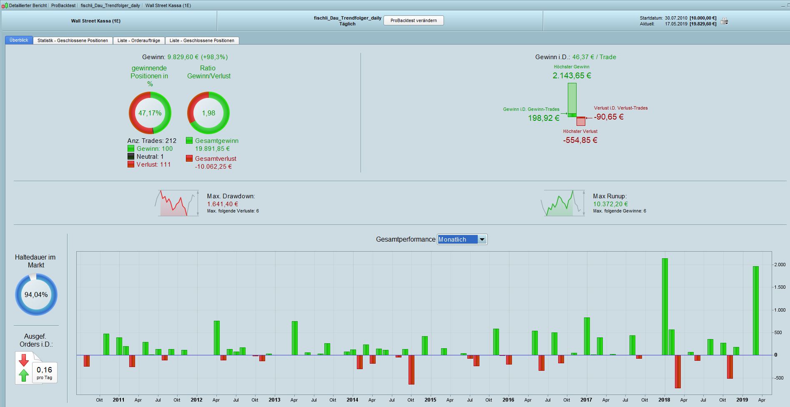Viewport: 790px width, 407px height.
Task: Open the Liste - Geschlossene Positionen tab
Action: [x=202, y=40]
